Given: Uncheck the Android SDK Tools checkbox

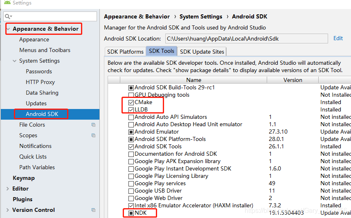Looking at the screenshot, I should (131, 147).
